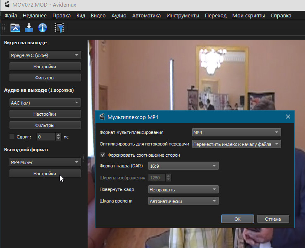Decrease the Сдвиг value with down arrow
The width and height of the screenshot is (305, 248).
coord(58,138)
